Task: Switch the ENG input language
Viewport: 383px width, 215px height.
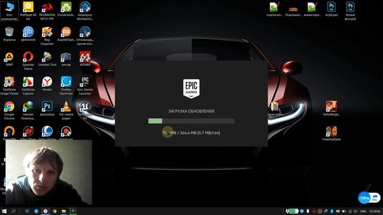Action: click(363, 211)
